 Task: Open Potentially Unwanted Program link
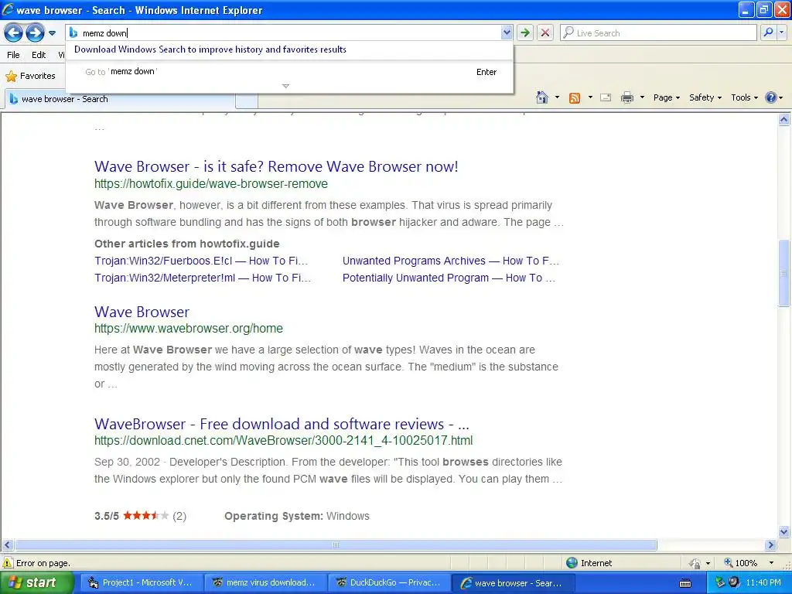point(449,278)
